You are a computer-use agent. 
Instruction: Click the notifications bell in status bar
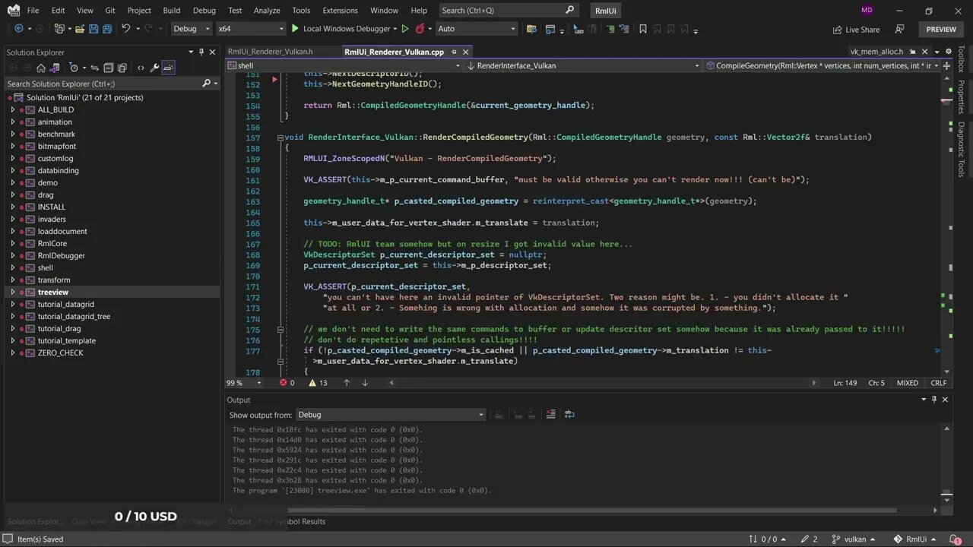[956, 539]
